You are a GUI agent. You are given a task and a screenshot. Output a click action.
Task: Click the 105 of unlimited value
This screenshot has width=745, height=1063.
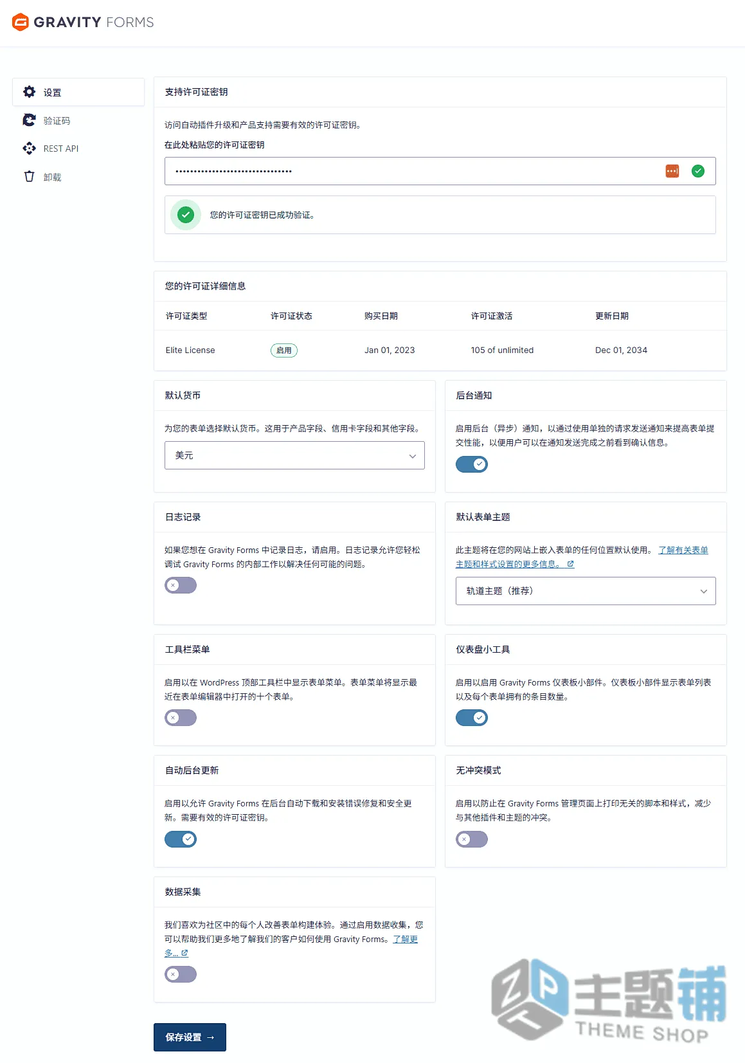tap(502, 350)
